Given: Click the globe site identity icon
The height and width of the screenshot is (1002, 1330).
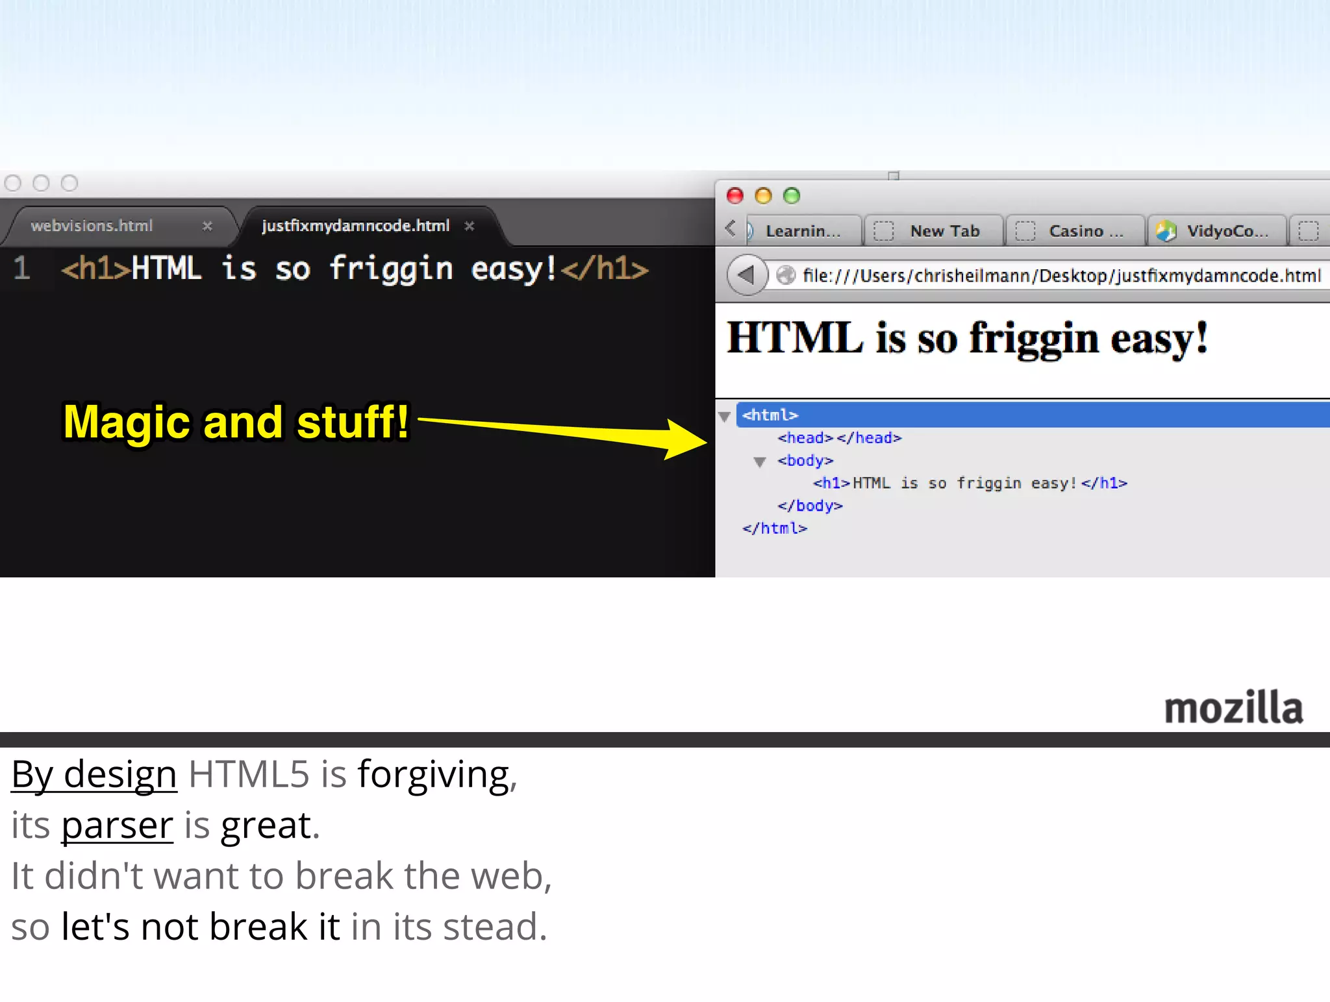Looking at the screenshot, I should coord(786,275).
